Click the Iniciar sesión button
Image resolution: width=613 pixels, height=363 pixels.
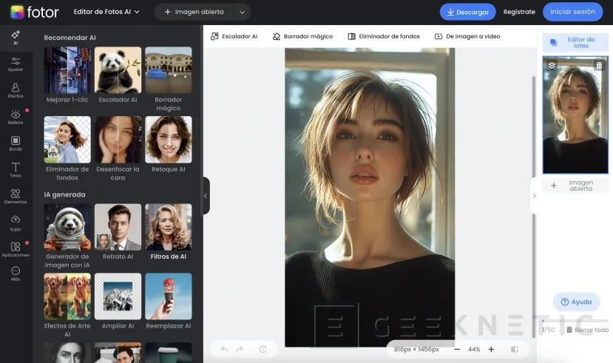coord(573,12)
